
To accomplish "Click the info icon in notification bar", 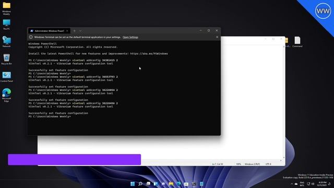I will coord(31,37).
